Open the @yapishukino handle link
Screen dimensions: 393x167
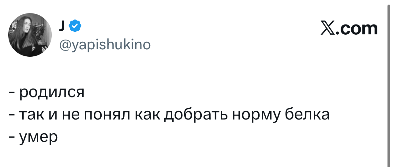pos(104,45)
